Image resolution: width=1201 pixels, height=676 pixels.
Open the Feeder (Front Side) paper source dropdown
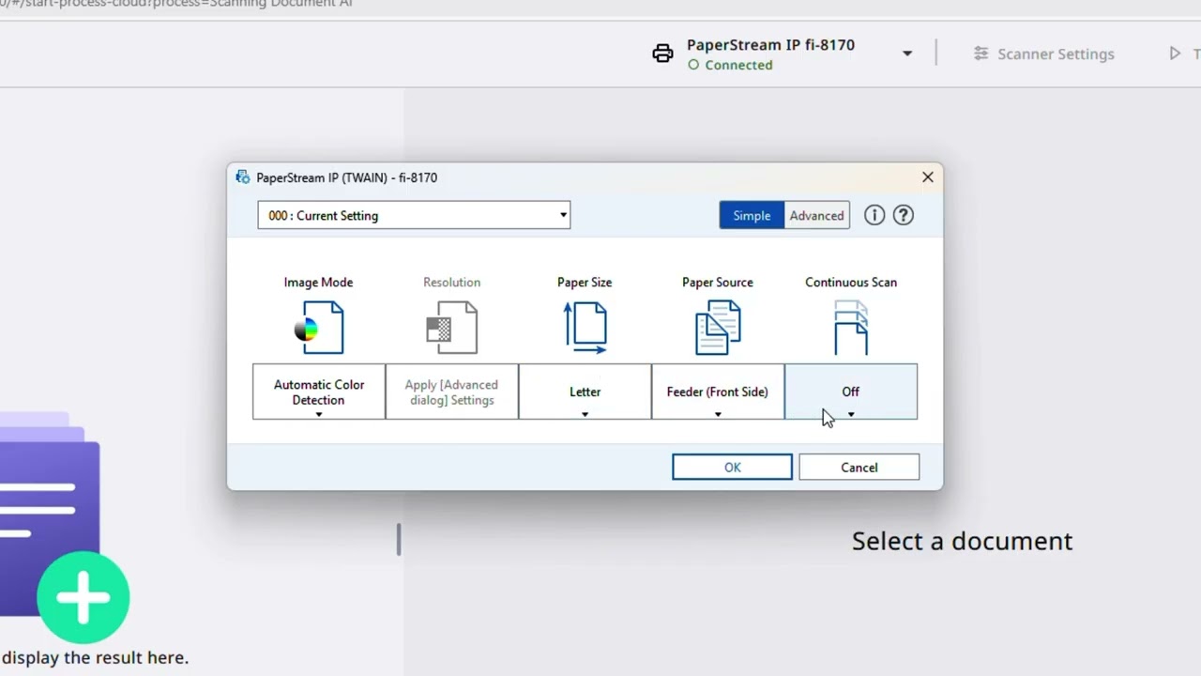pyautogui.click(x=718, y=392)
